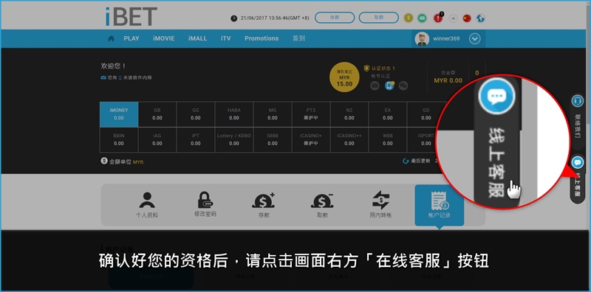This screenshot has width=591, height=292.
Task: Click the winner369 avatar picture
Action: point(422,39)
